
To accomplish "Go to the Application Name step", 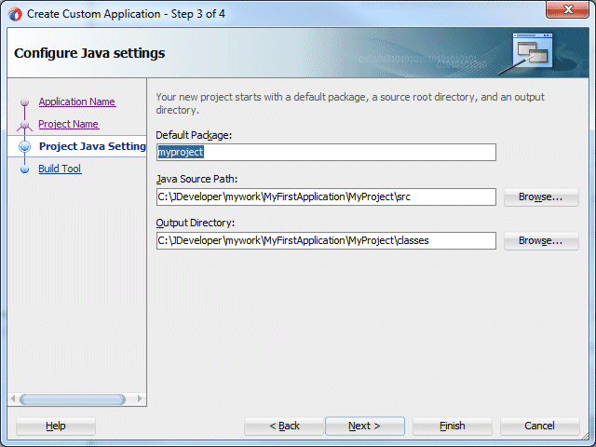I will pos(77,102).
